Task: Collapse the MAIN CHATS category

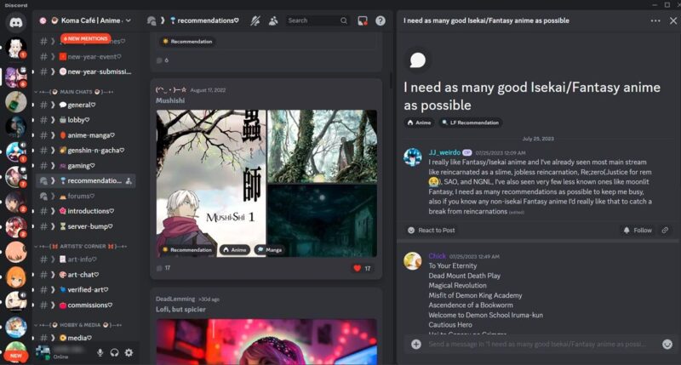Action: click(74, 92)
